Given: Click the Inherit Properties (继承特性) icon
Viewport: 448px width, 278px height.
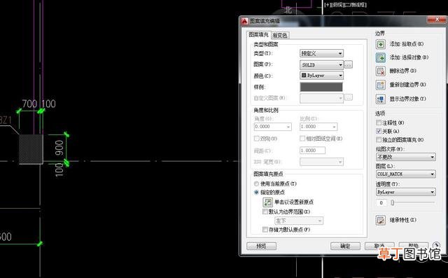Looking at the screenshot, I should 380,220.
